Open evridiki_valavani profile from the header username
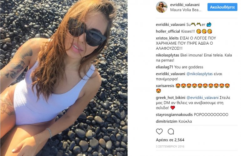241x156 pixels. pos(185,5)
